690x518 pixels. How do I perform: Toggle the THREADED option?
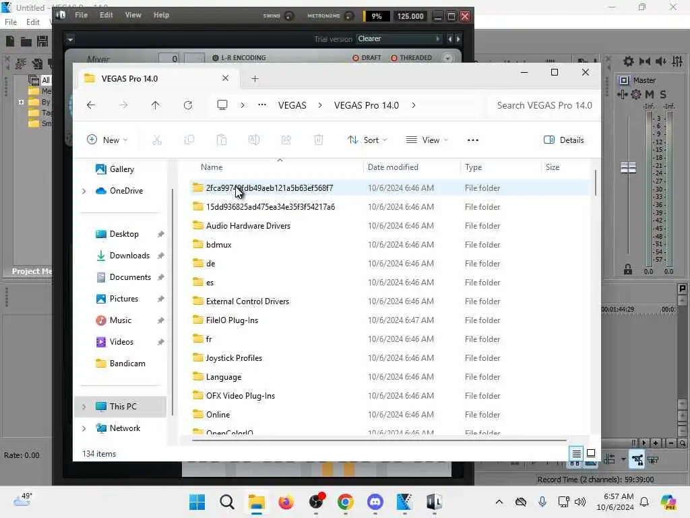[411, 58]
